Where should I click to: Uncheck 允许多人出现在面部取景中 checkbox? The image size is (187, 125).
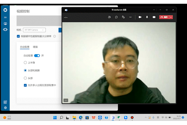point(26,85)
